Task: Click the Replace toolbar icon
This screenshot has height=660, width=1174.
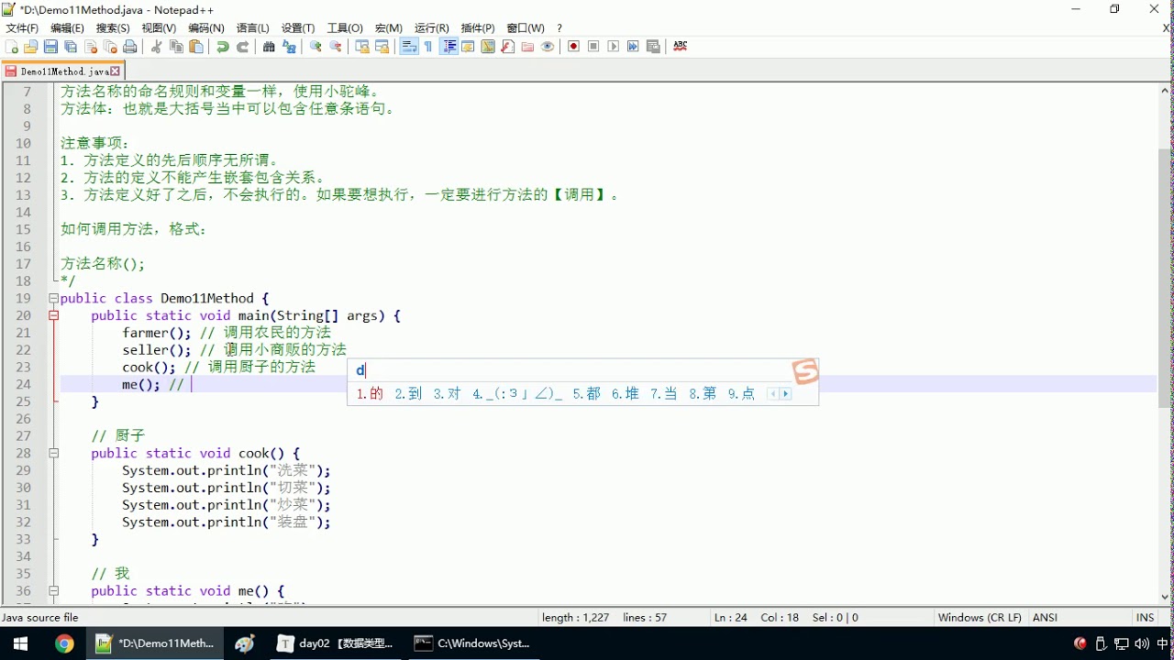Action: point(289,46)
